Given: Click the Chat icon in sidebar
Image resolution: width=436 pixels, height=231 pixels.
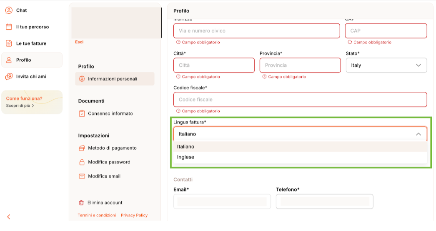Looking at the screenshot, I should point(9,10).
